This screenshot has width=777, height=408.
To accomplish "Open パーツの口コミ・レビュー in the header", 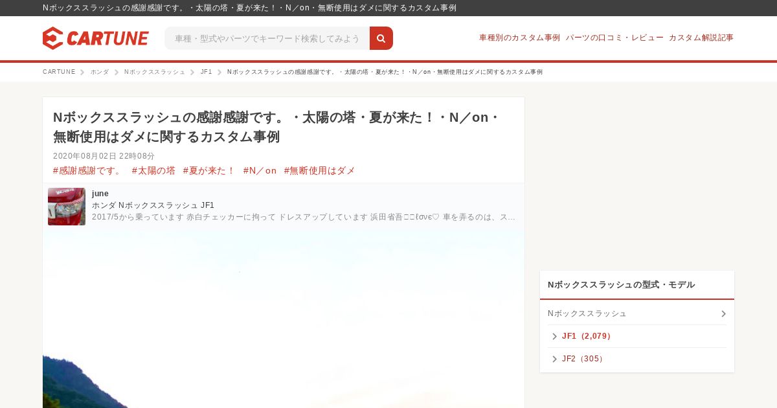I will (614, 38).
